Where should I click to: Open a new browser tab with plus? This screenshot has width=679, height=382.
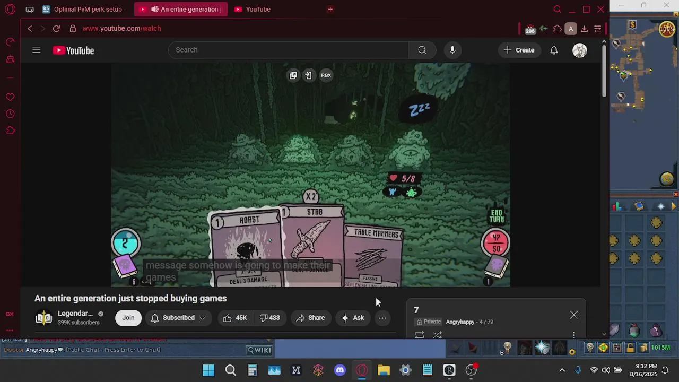[330, 10]
